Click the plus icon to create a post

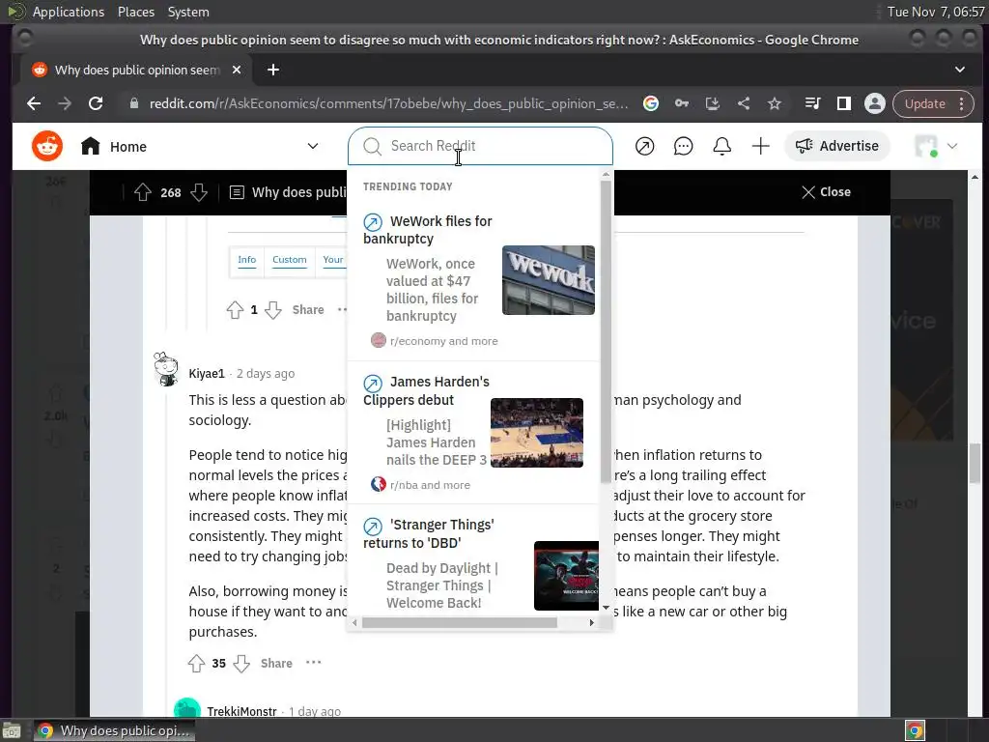[761, 147]
